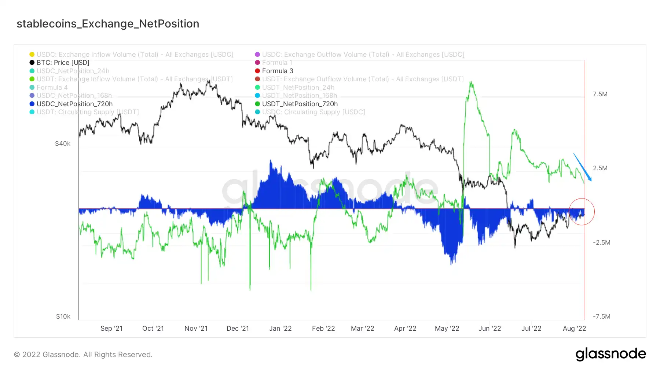Screen dimensions: 660x371
Task: Show USDC: Circulating Supply legend series
Action: [x=310, y=112]
